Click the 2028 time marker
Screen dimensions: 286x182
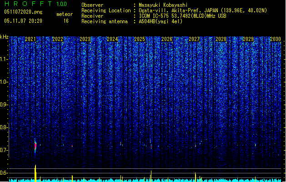point(221,39)
